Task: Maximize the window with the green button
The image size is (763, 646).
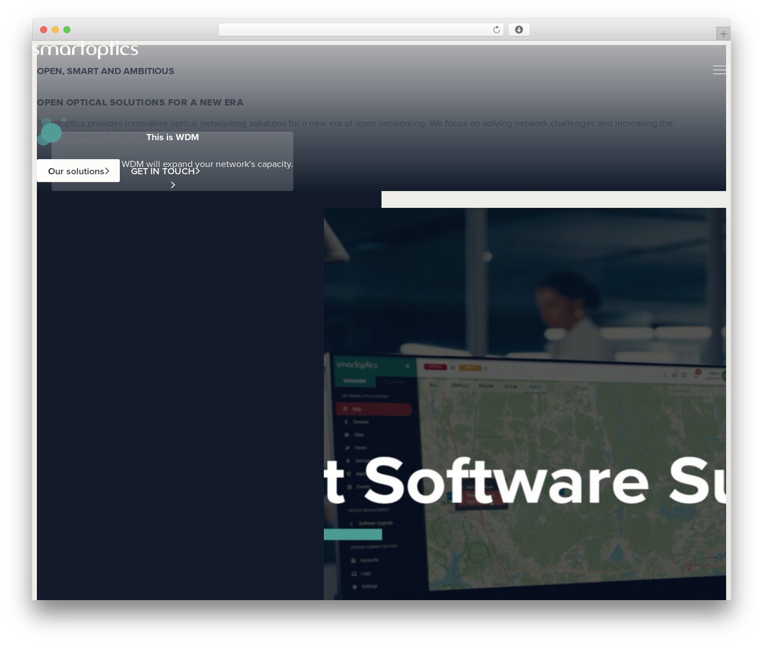Action: (67, 30)
